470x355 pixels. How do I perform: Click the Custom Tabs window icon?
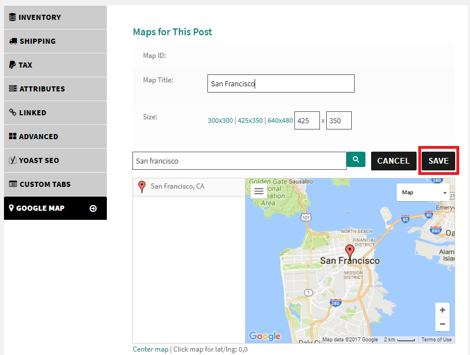[x=13, y=184]
